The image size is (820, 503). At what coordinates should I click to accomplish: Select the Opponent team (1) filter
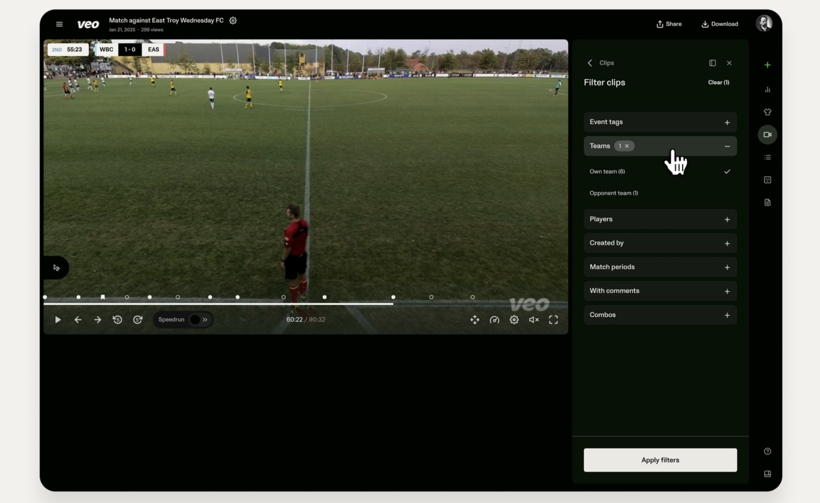click(x=660, y=193)
